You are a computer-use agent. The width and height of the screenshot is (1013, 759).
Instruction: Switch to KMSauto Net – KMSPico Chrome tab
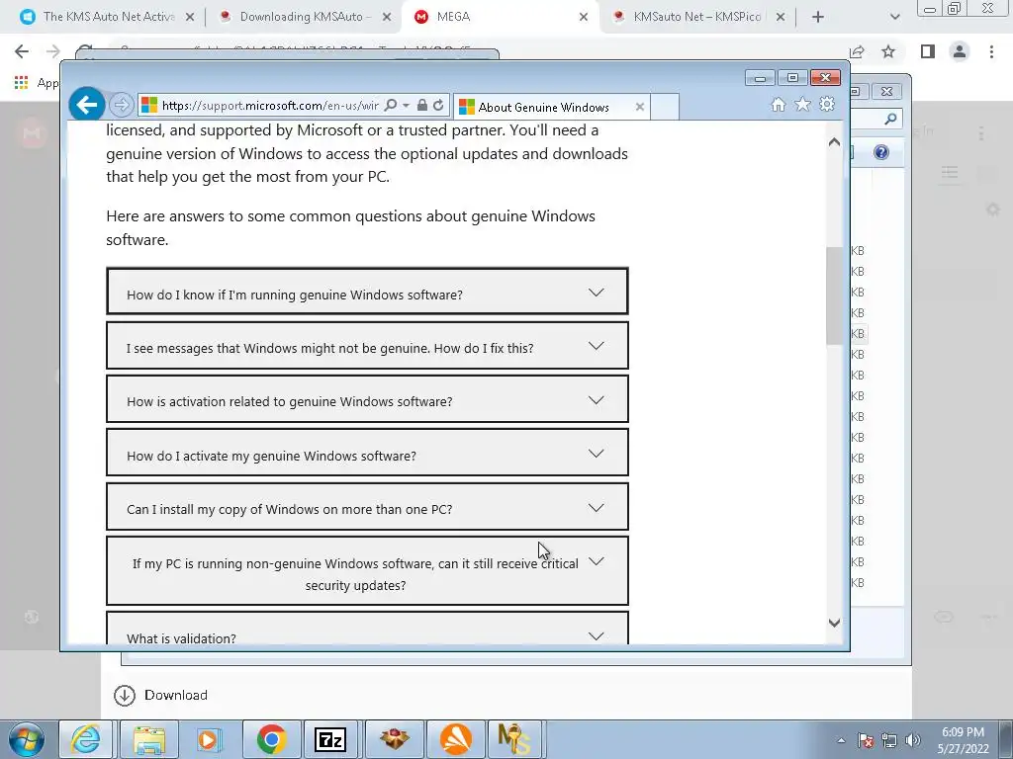point(696,17)
